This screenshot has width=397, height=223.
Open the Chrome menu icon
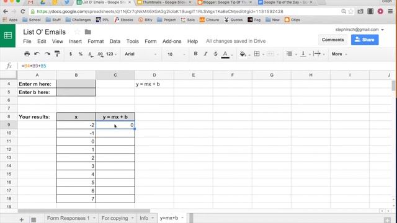coord(390,11)
